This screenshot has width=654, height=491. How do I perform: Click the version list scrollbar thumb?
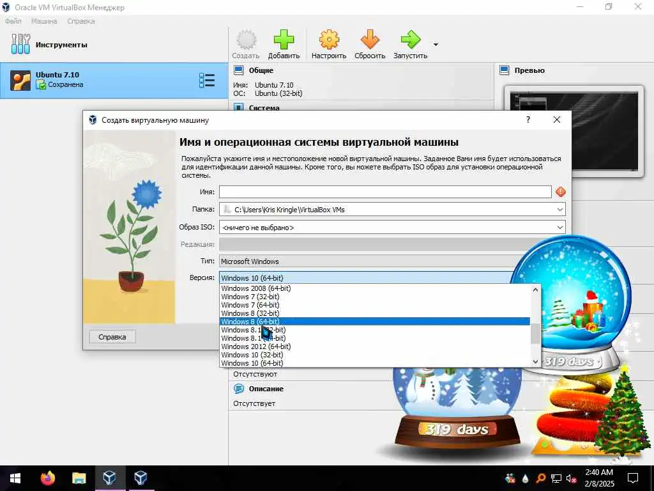pos(536,333)
